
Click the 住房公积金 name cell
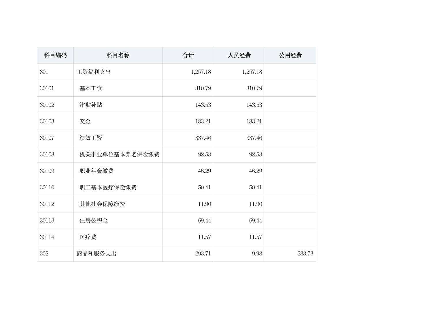click(94, 221)
